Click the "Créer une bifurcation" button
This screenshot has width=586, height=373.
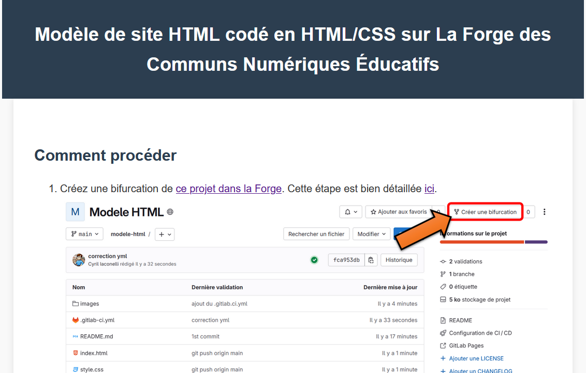485,212
